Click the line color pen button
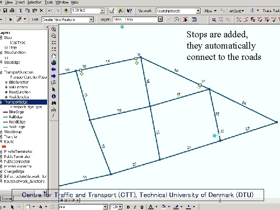Image resolution: width=280 pixels, height=210 pixels. [176, 207]
